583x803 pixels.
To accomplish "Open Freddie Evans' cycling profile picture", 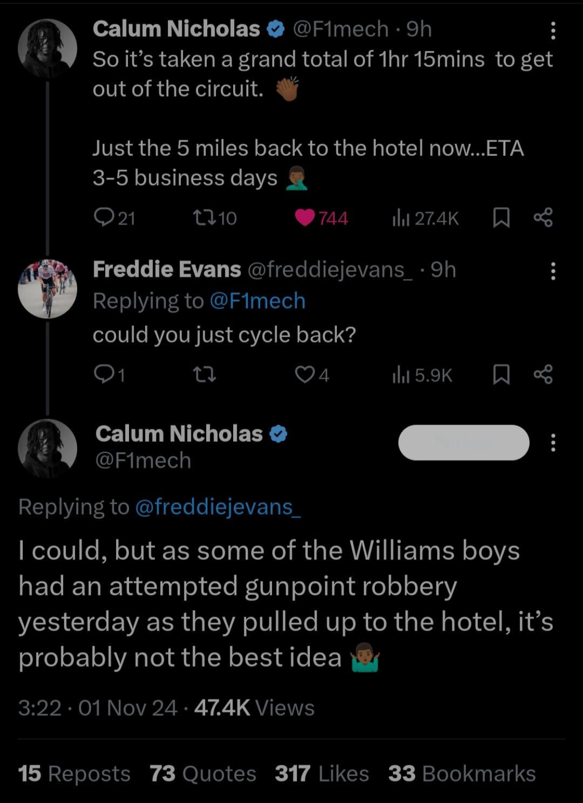I will click(x=47, y=288).
